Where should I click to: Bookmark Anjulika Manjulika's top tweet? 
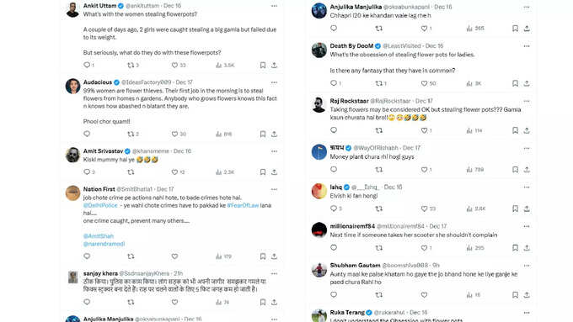[515, 29]
